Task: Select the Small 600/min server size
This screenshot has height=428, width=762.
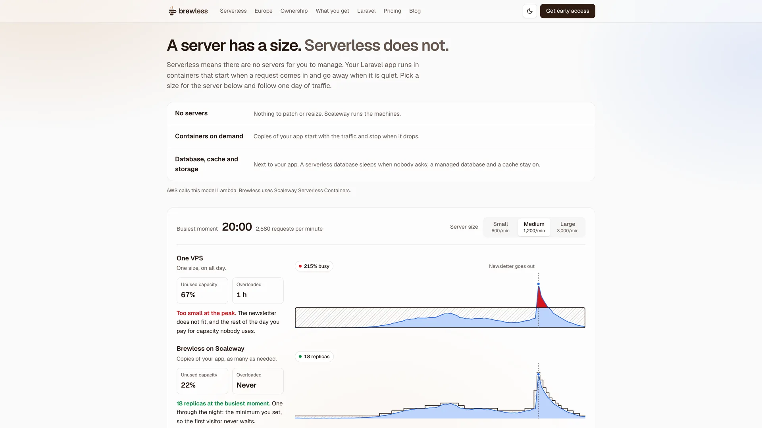Action: pos(500,227)
